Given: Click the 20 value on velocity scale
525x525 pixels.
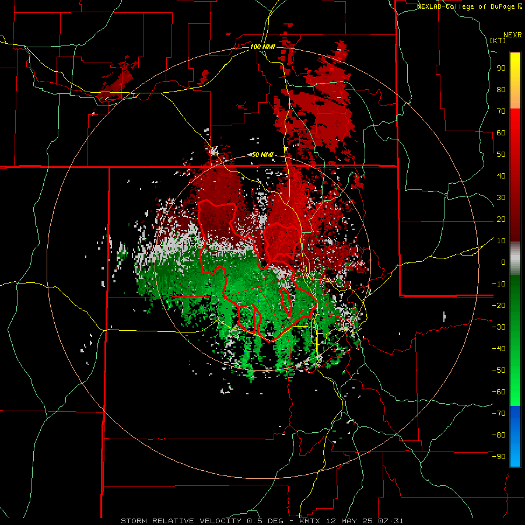Looking at the screenshot, I should click(x=501, y=219).
